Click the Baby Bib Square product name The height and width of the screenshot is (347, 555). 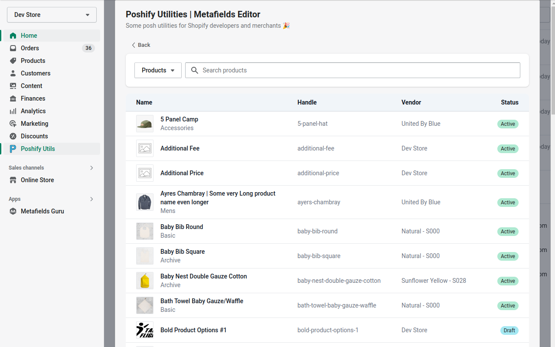click(183, 252)
